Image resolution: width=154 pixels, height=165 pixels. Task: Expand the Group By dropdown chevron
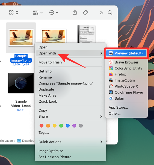(x=42, y=13)
